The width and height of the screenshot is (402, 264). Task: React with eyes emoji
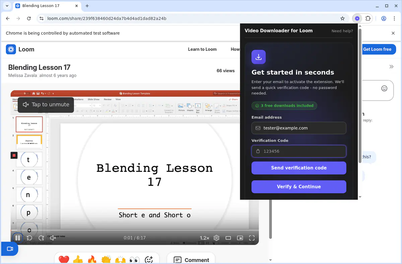coord(134,260)
